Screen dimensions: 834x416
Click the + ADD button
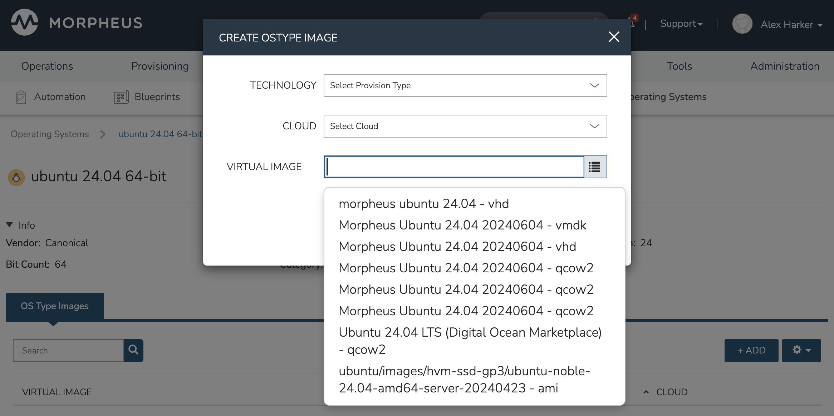coord(751,350)
